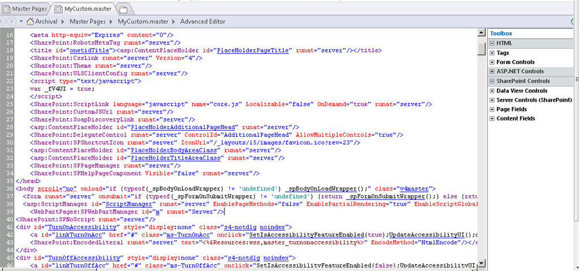Viewport: 579px width, 271px height.
Task: Click the line number 16 gutter
Action: [10, 35]
